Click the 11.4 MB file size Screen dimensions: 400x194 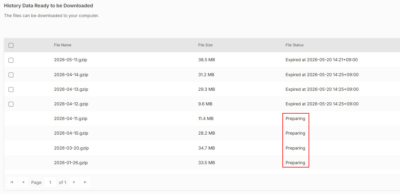[x=206, y=118]
